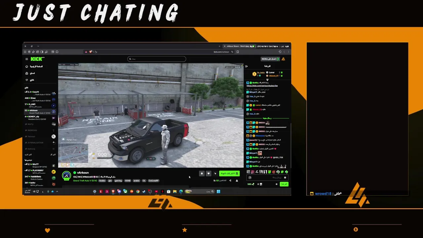Select the vArkoun Stream browser tab
423x238 pixels.
click(x=239, y=46)
